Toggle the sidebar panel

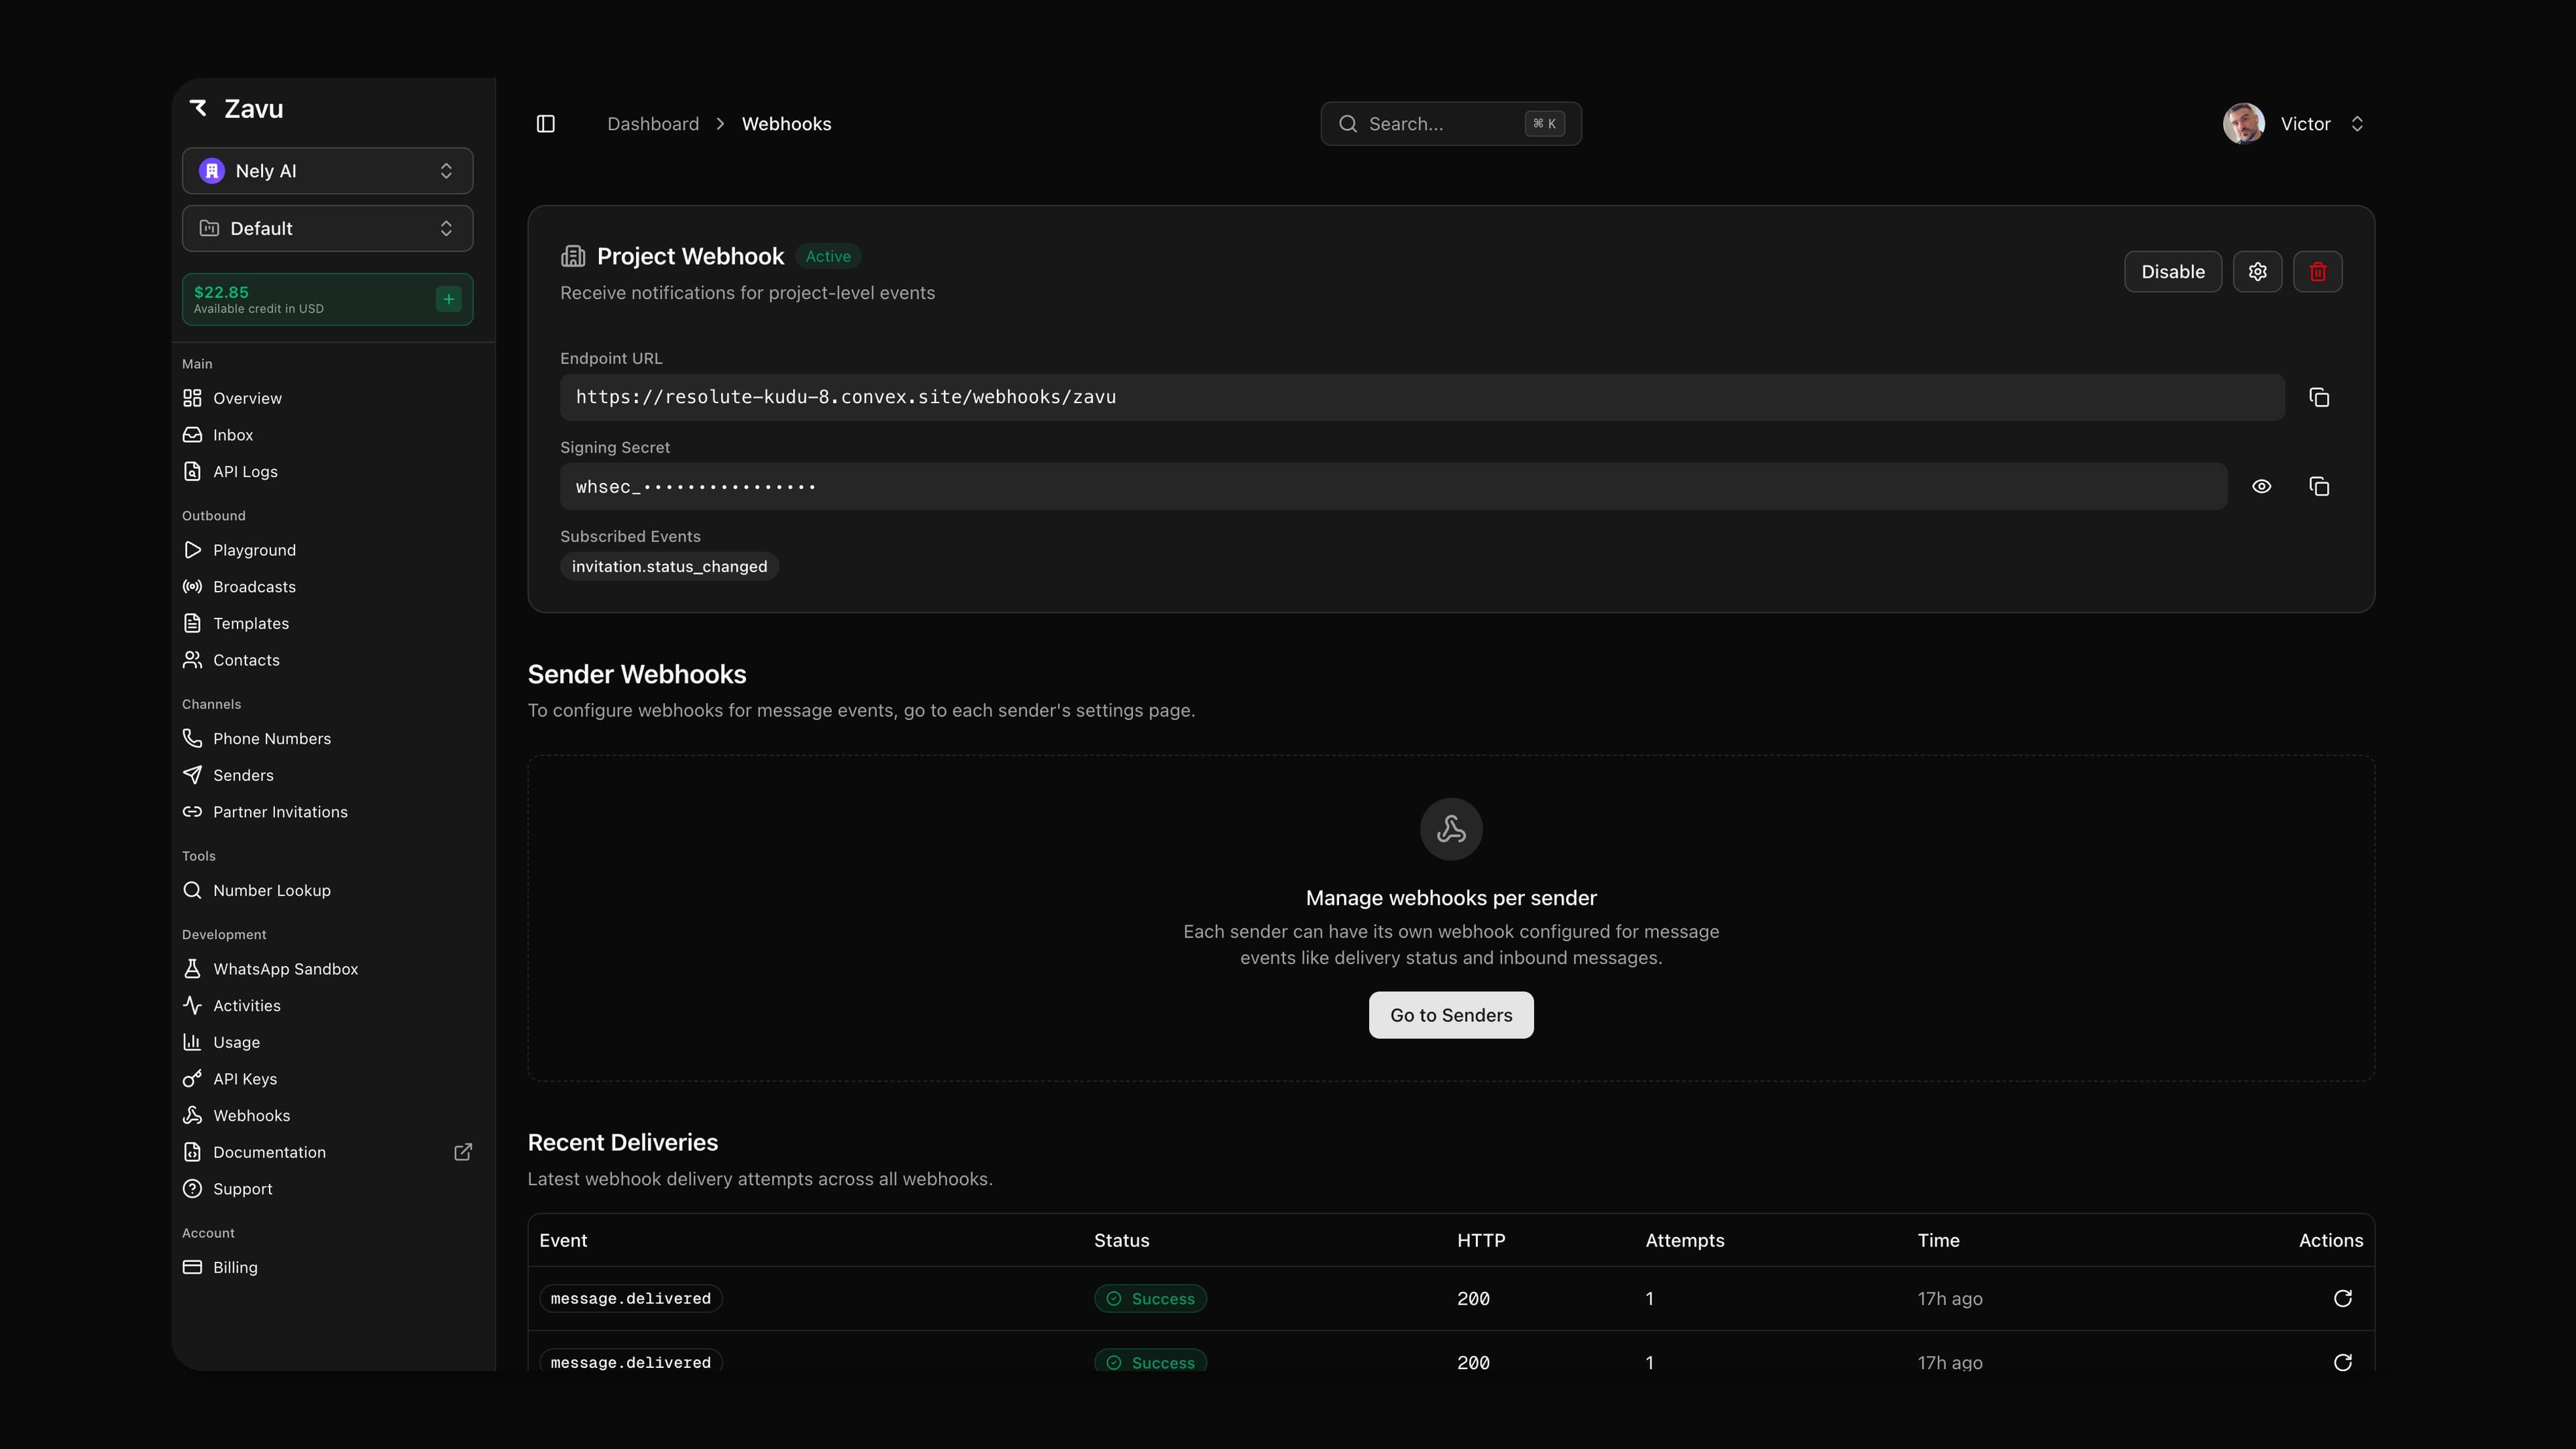click(546, 124)
